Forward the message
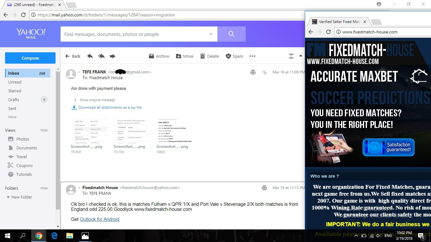431x242 pixels. tap(112, 56)
